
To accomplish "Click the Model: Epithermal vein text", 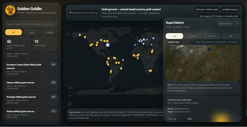I will pyautogui.click(x=178, y=109).
